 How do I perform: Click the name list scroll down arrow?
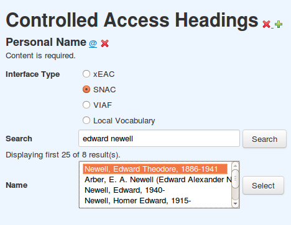pyautogui.click(x=235, y=203)
